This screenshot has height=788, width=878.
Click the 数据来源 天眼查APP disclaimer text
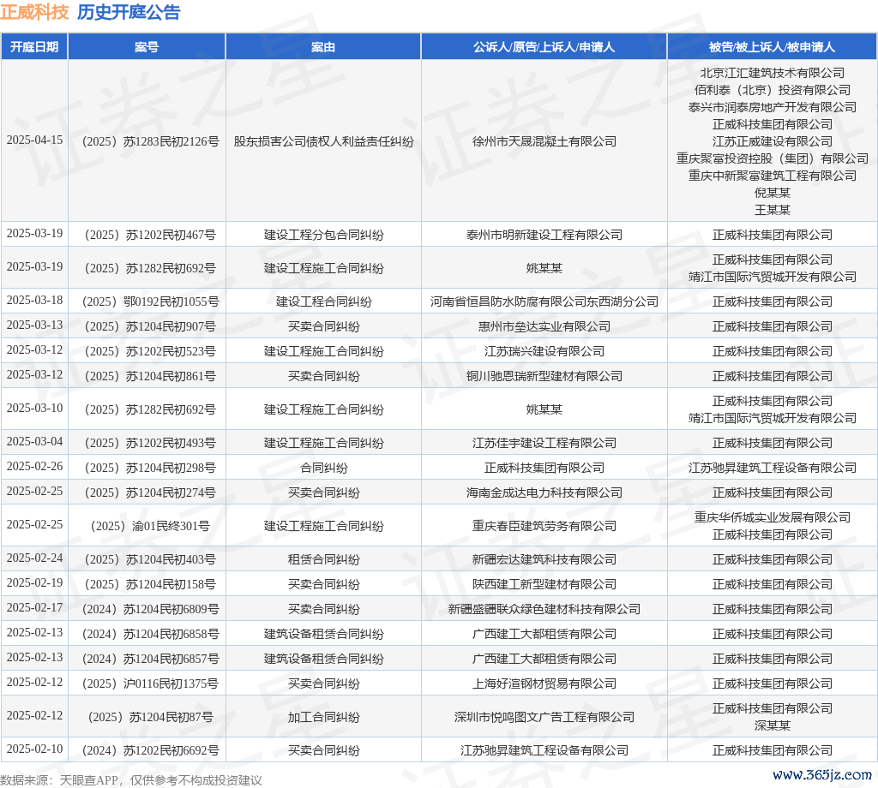pyautogui.click(x=131, y=780)
